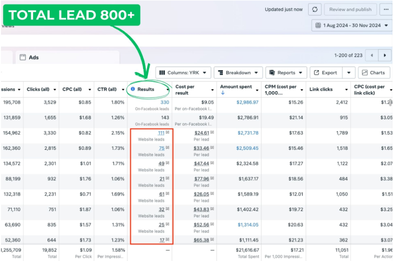This screenshot has height=264, width=394.
Task: Click Review and publish button
Action: click(x=350, y=10)
